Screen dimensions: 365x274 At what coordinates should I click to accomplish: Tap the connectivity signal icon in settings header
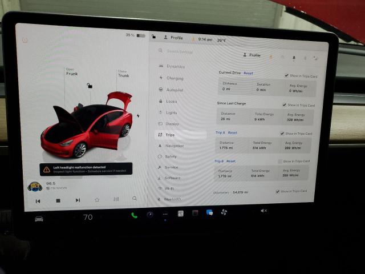click(x=315, y=58)
